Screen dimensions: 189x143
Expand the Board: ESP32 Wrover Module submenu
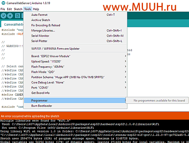click(76, 56)
